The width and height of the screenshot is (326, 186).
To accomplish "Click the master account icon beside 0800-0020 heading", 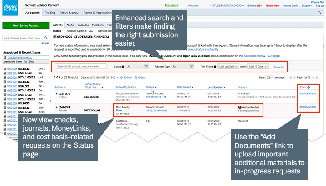I will (x=54, y=37).
